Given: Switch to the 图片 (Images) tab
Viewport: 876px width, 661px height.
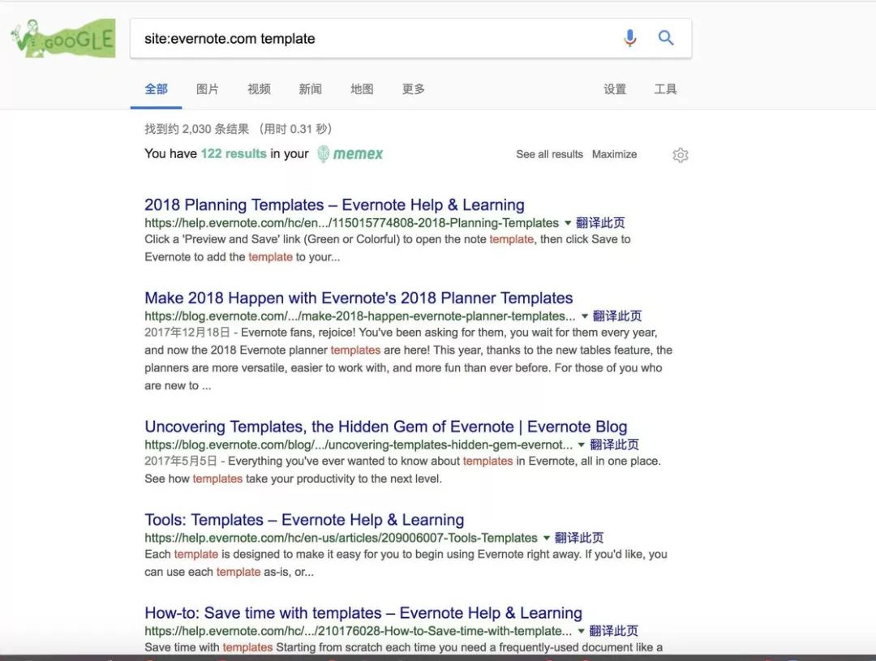Looking at the screenshot, I should click(208, 89).
